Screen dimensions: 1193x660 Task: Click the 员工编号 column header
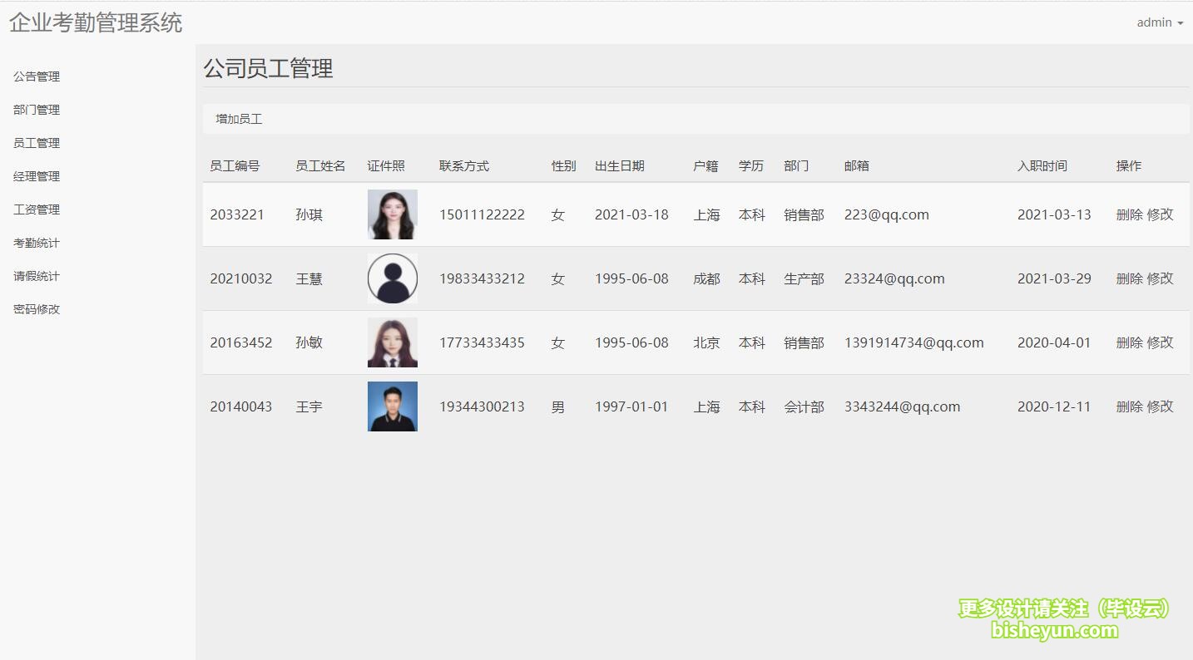(235, 165)
